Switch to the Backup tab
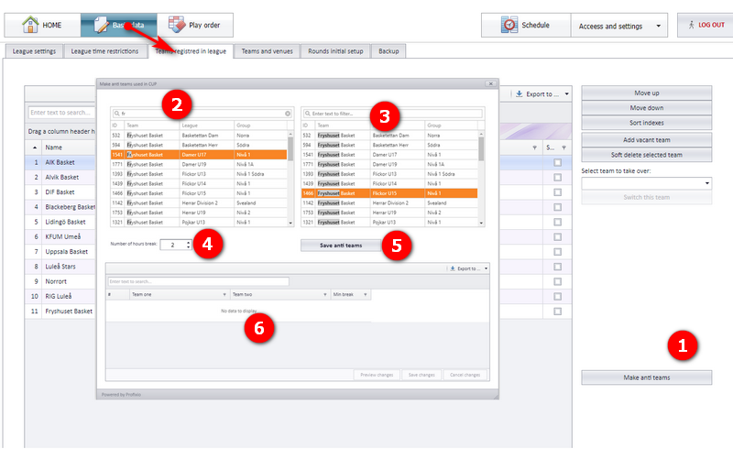733x459 pixels. coord(388,51)
